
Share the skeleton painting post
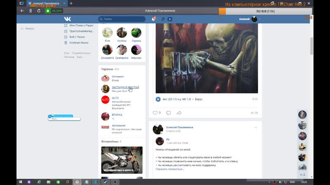tap(179, 113)
